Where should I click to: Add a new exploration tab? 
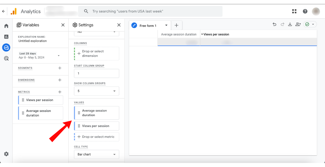click(176, 25)
